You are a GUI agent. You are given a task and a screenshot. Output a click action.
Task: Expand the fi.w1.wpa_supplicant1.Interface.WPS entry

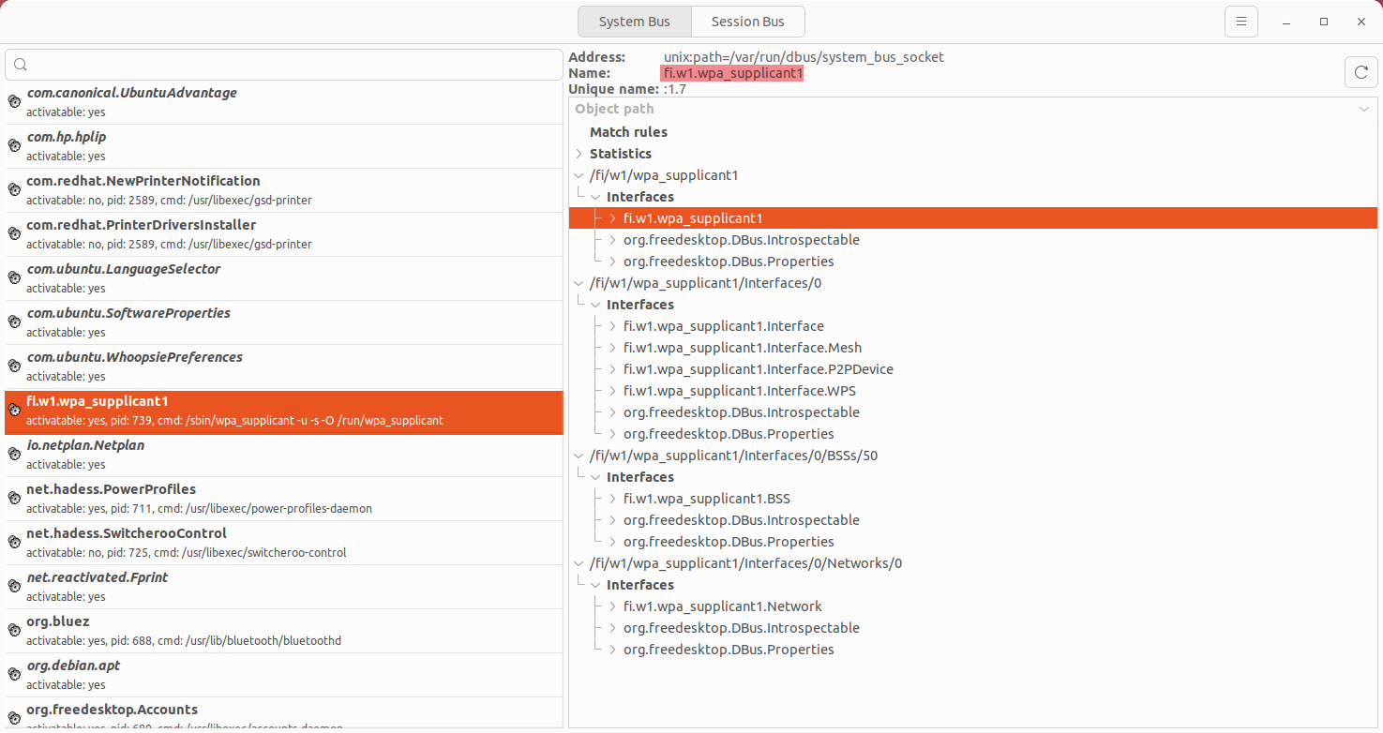612,391
